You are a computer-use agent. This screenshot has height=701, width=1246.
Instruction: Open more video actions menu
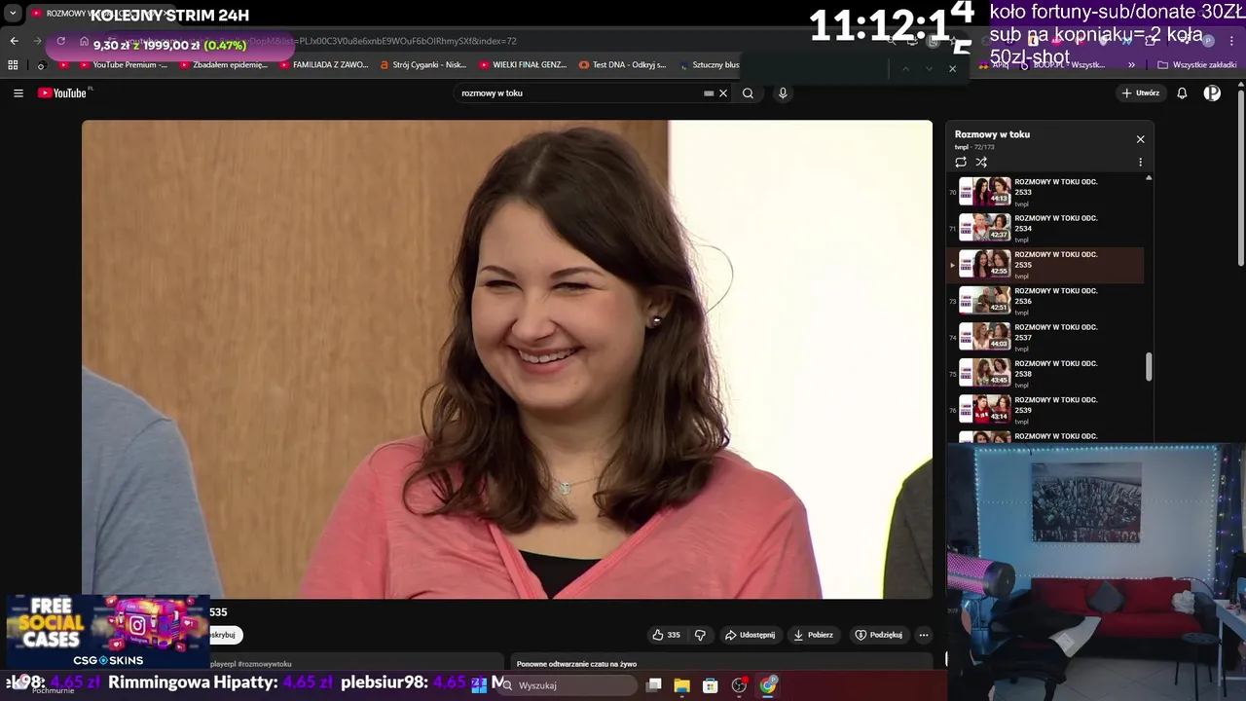924,635
